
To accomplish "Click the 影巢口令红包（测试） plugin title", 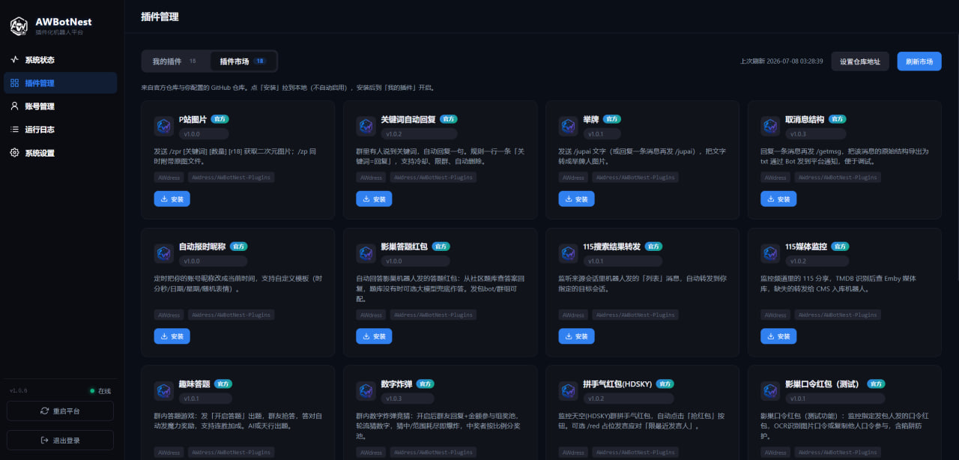I will click(x=823, y=384).
